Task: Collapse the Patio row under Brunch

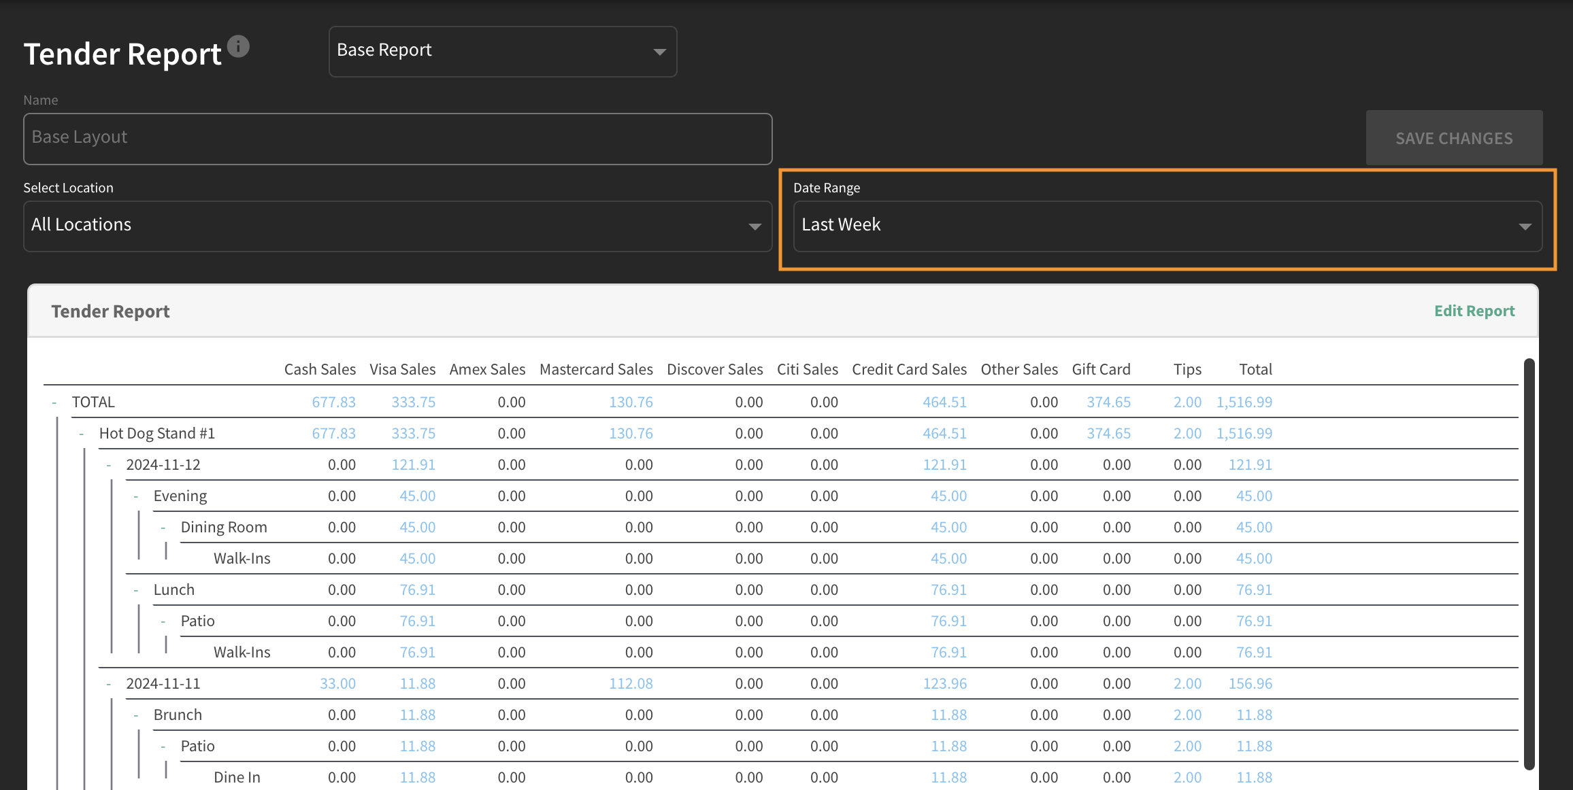Action: pyautogui.click(x=163, y=746)
